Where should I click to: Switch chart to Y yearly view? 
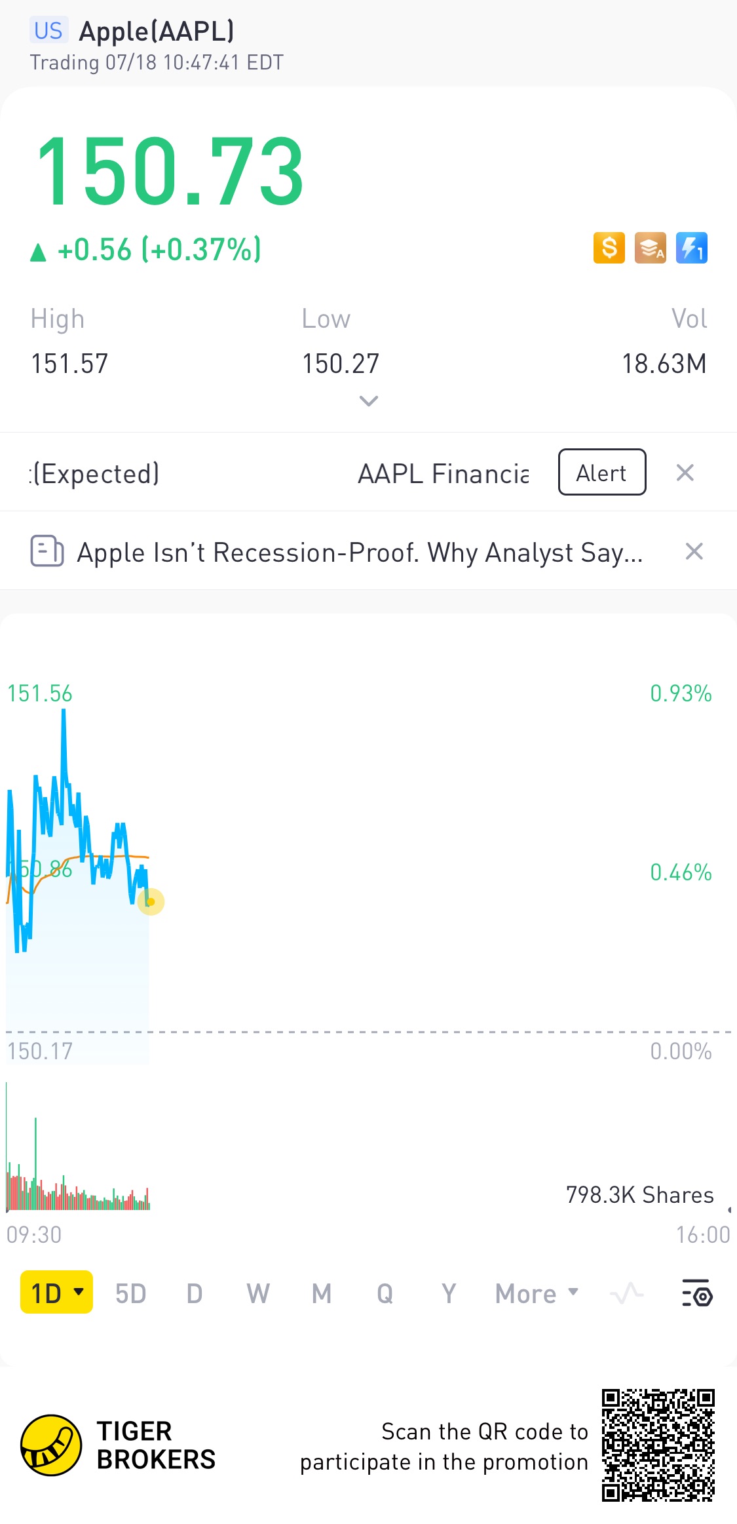click(x=449, y=1293)
